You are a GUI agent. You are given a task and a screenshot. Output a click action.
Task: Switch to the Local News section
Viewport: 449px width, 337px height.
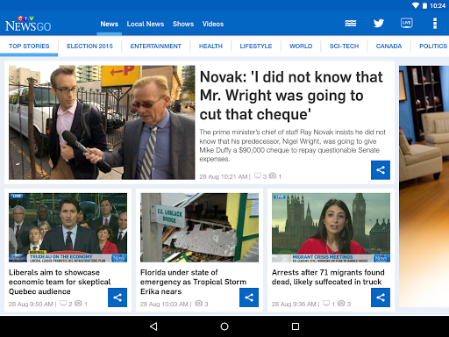(x=146, y=24)
